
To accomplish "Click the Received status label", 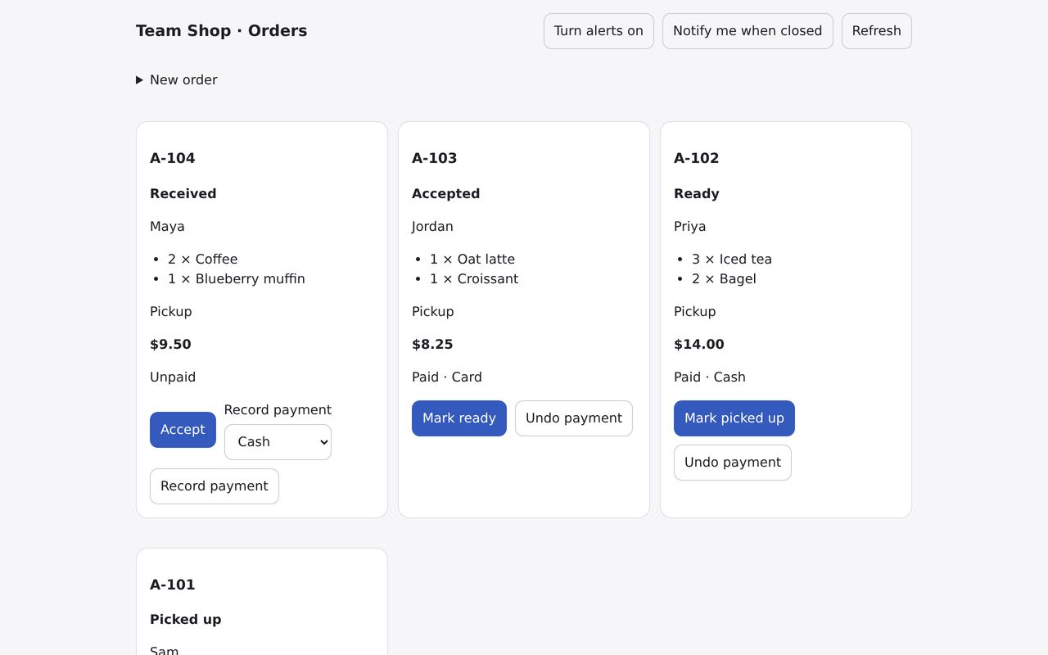I will coord(183,194).
